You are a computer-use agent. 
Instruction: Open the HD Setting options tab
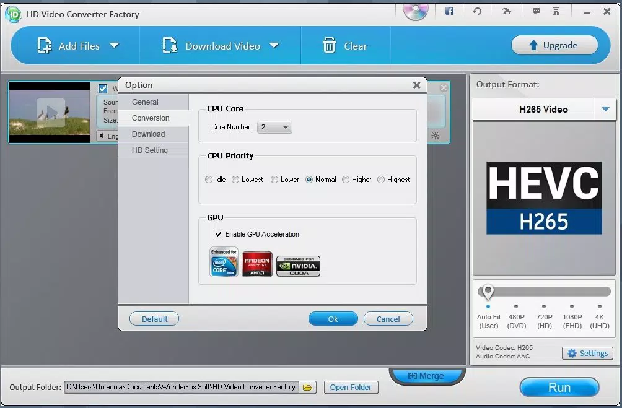[x=154, y=150]
